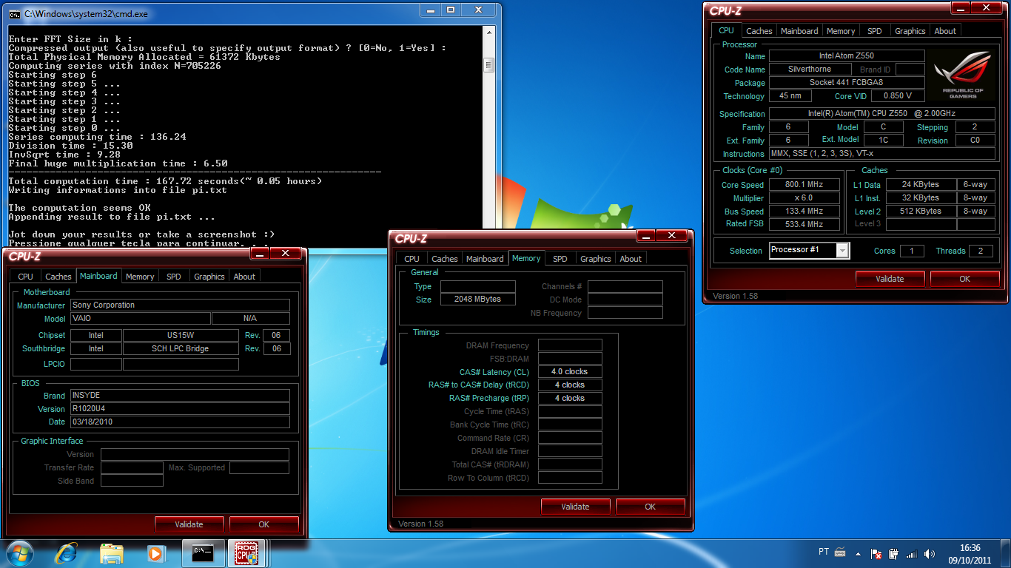Open the volume speaker tray icon
This screenshot has width=1011, height=568.
[930, 553]
